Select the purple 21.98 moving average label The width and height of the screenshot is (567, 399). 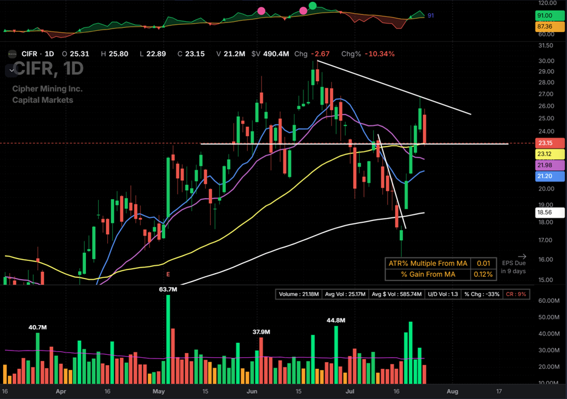click(549, 165)
